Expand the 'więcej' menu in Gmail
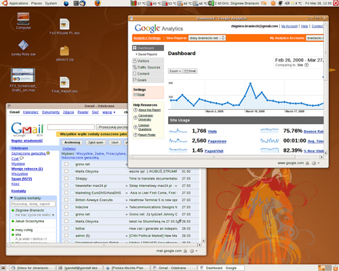 pyautogui.click(x=108, y=112)
